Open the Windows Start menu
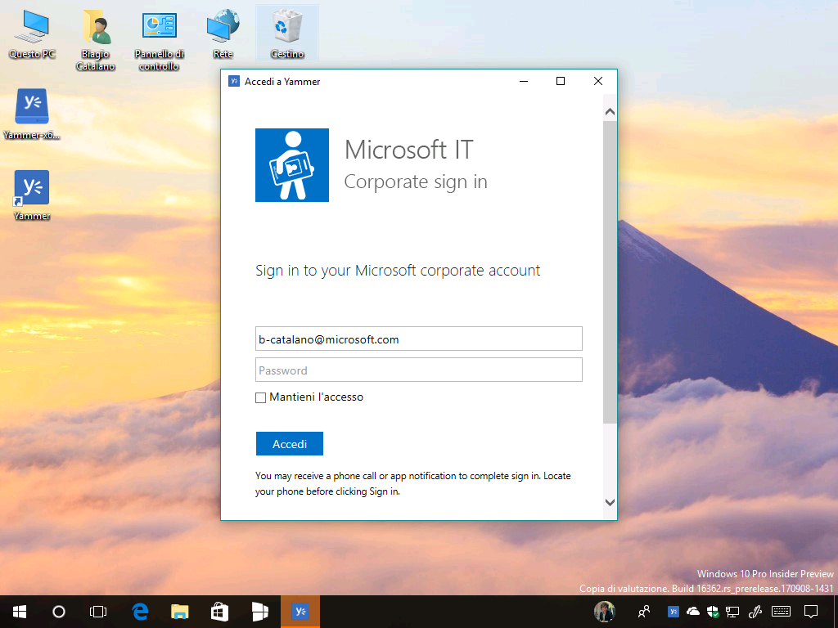Image resolution: width=838 pixels, height=628 pixels. pyautogui.click(x=20, y=612)
